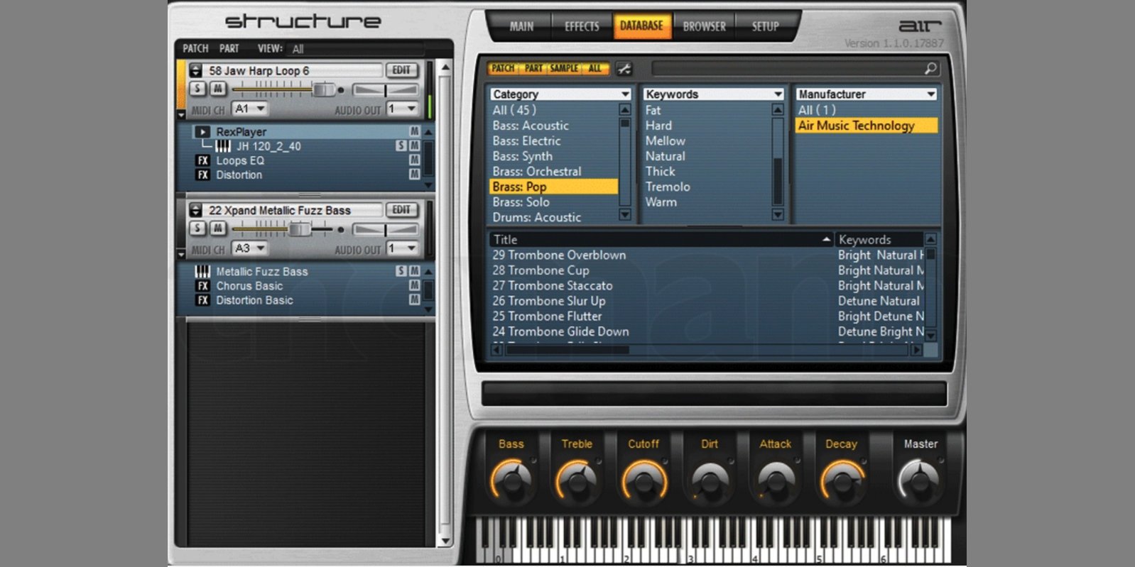Viewport: 1135px width, 567px height.
Task: Collapse Jaw Harp Loop patch parts expander
Action: [x=181, y=114]
